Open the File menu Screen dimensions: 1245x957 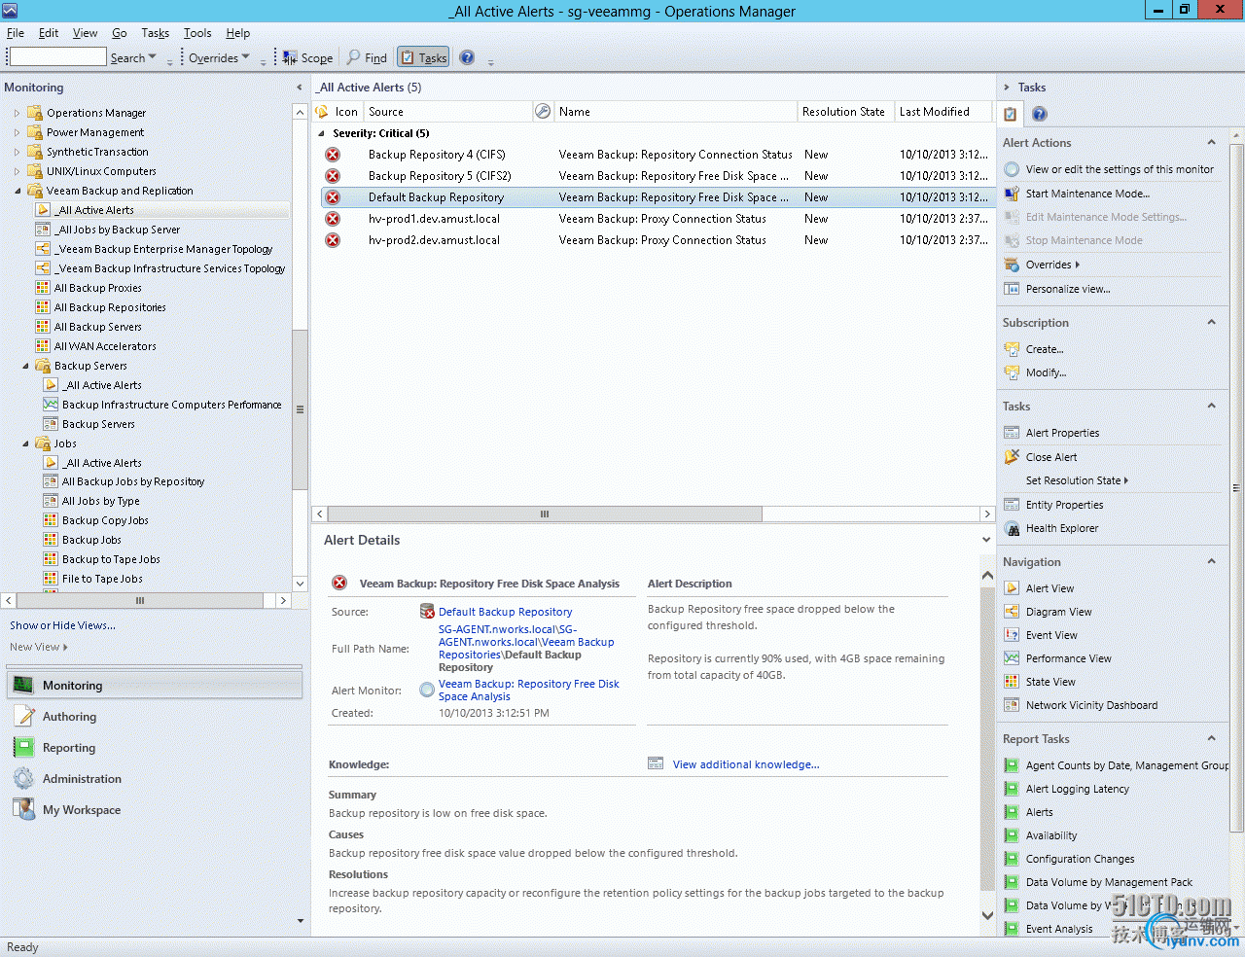click(16, 33)
